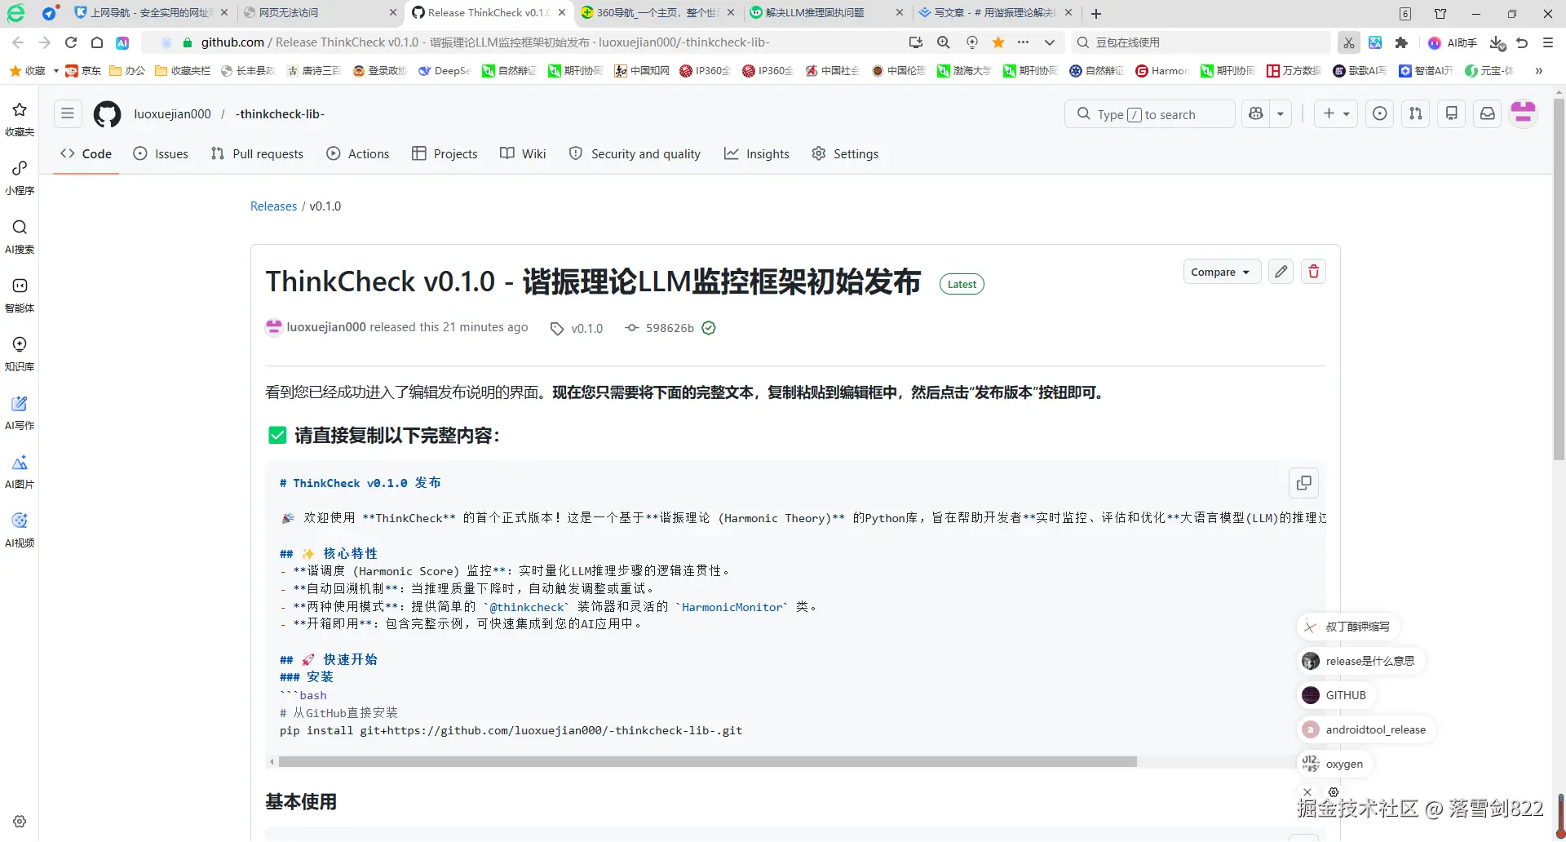
Task: Open the Compare dropdown
Action: pyautogui.click(x=1220, y=271)
